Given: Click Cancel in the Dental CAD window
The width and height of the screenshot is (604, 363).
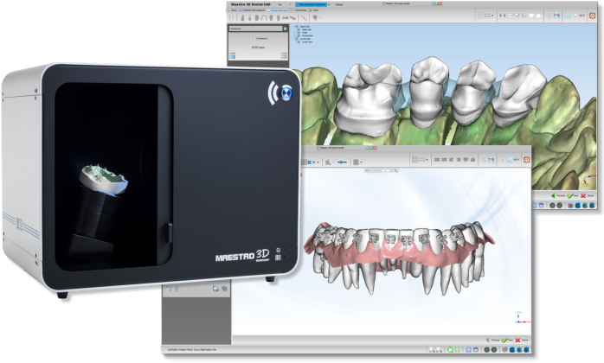Looking at the screenshot, I should pos(588,195).
